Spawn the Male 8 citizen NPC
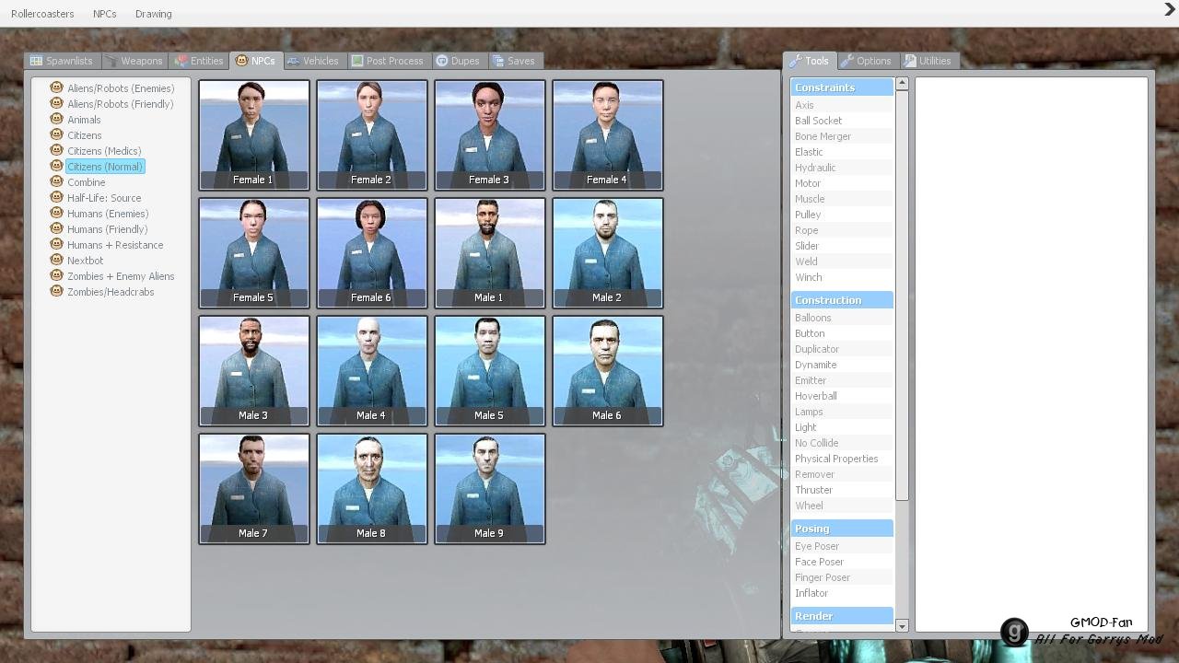The image size is (1179, 663). pyautogui.click(x=372, y=489)
